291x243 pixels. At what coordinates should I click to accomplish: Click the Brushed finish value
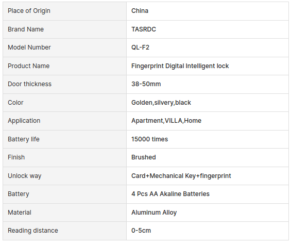click(144, 157)
